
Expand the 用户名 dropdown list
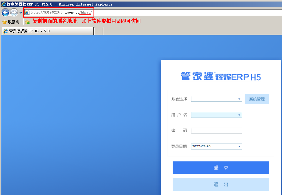[x=239, y=115]
